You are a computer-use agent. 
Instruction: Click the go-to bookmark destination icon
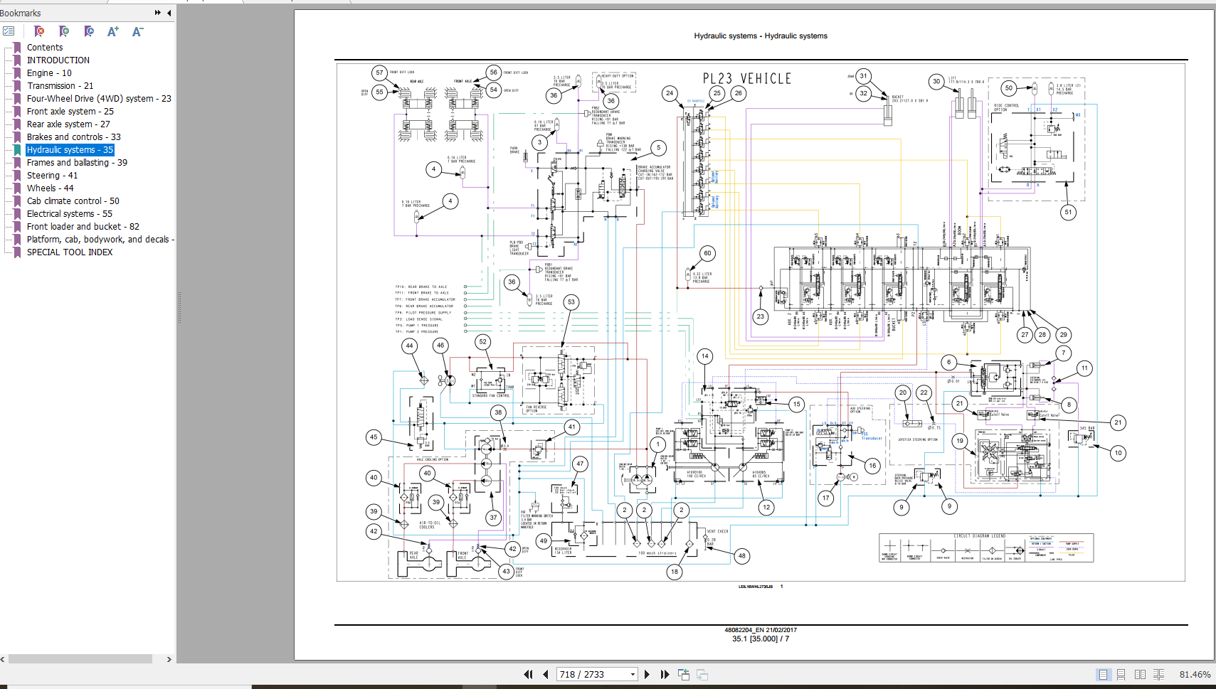89,31
